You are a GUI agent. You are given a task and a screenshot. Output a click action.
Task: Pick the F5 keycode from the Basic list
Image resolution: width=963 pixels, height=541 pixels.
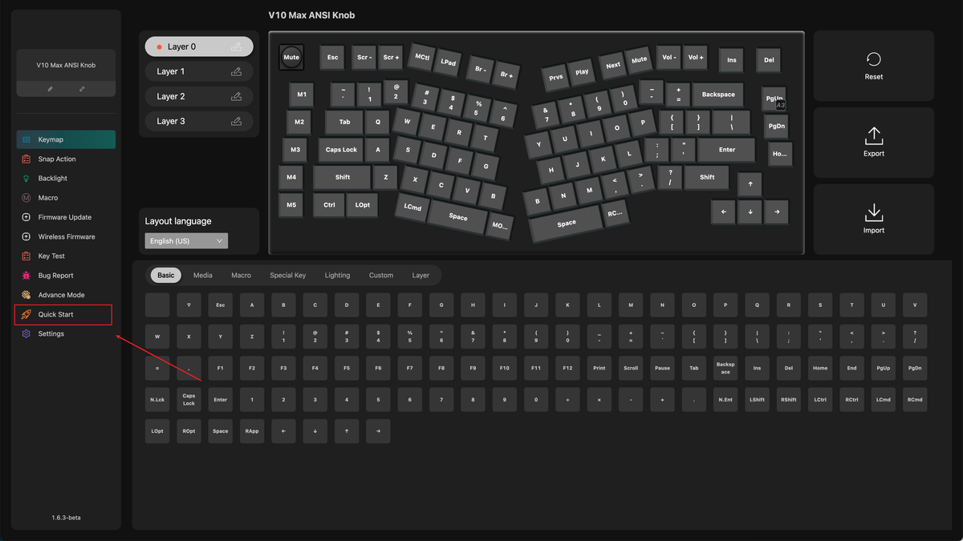[347, 368]
